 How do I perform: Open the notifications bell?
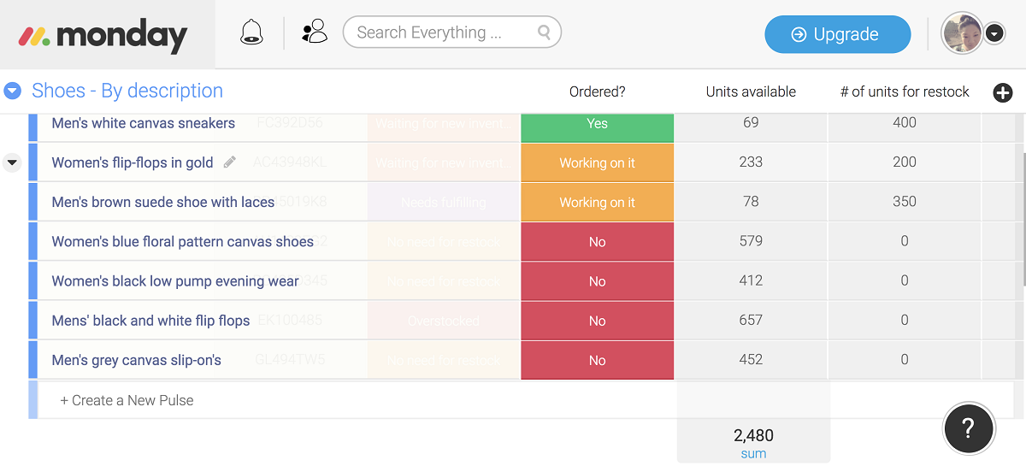click(251, 33)
